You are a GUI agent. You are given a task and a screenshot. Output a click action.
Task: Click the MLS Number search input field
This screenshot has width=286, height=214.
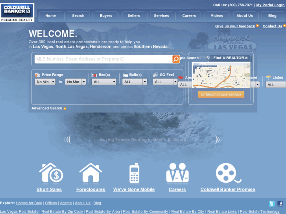[103, 59]
